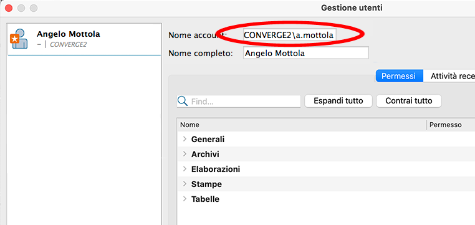This screenshot has width=475, height=225.
Task: Expand the Tabelle permissions group
Action: [185, 199]
